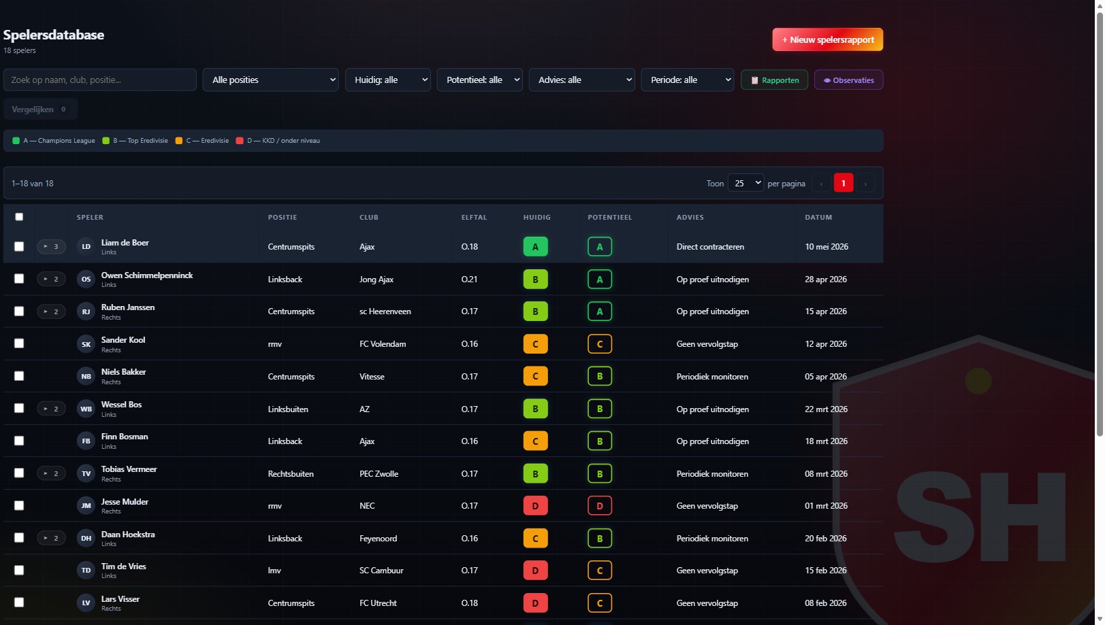
Task: Focus the Zoek op naam, club, positie field
Action: (x=100, y=80)
